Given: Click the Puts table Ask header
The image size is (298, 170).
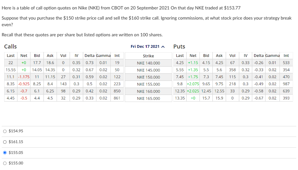Looking at the screenshot, I should click(x=219, y=56).
